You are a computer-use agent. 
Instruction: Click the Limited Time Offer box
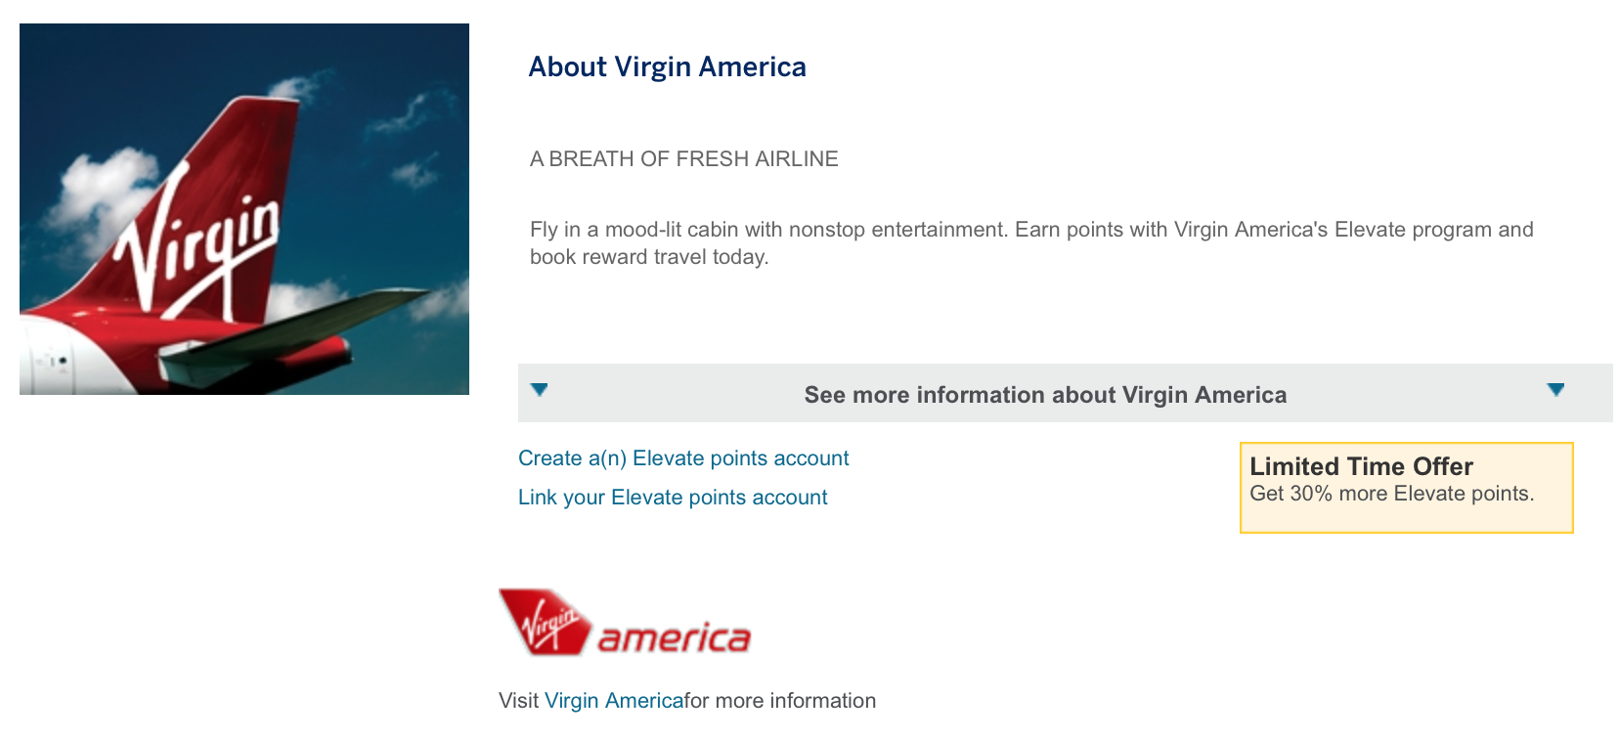tap(1406, 488)
